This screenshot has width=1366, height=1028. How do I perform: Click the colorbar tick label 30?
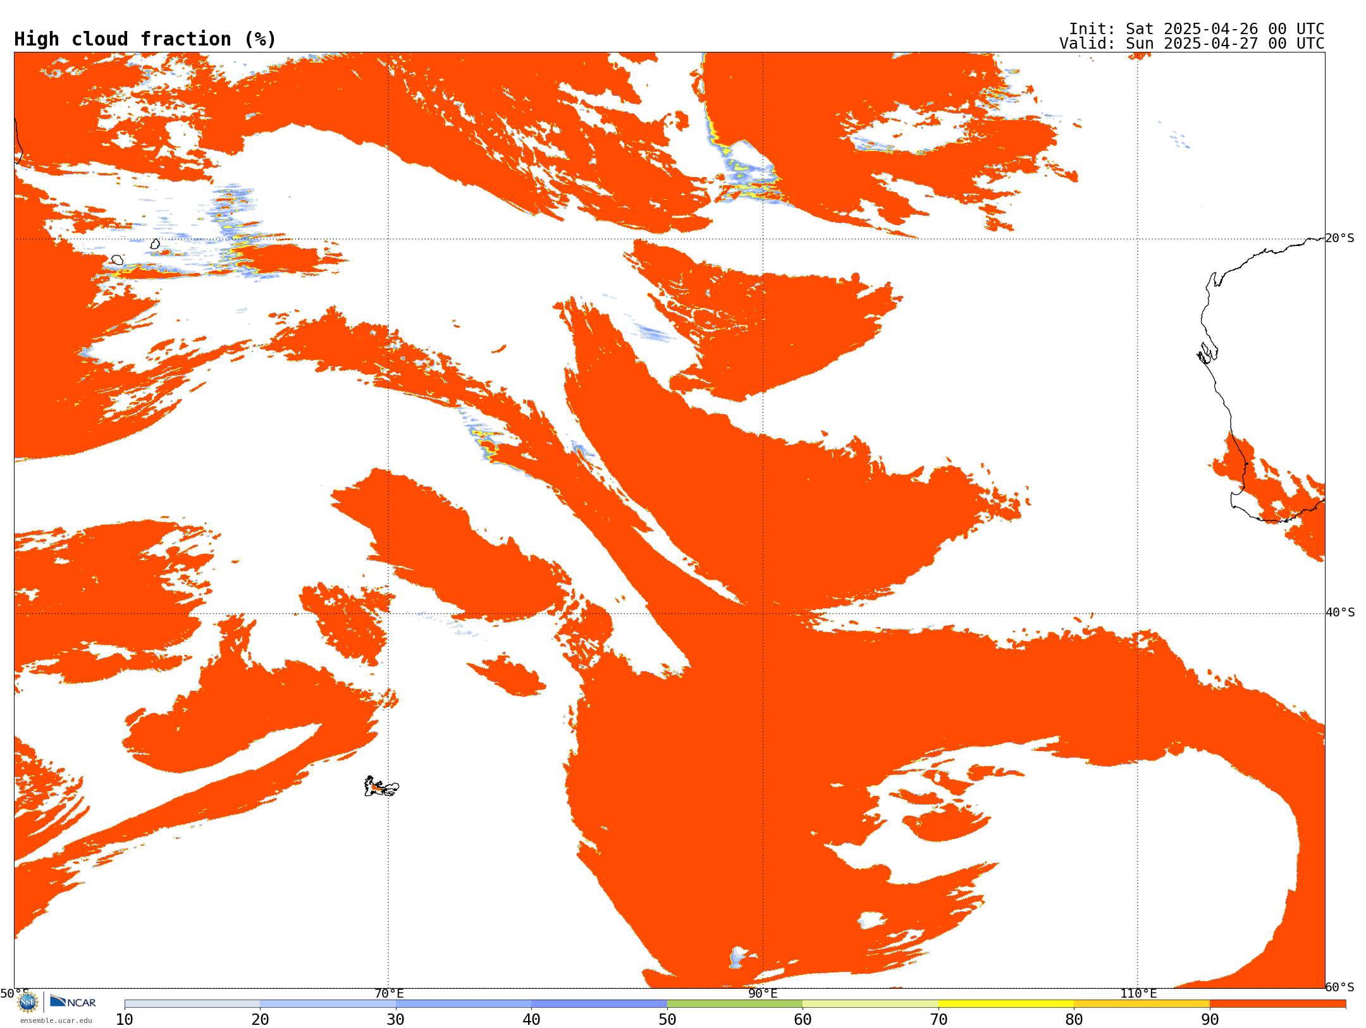(396, 1020)
